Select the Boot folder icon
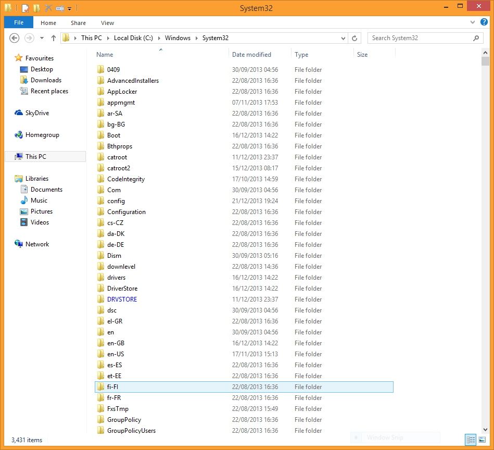This screenshot has width=494, height=450. (x=100, y=135)
